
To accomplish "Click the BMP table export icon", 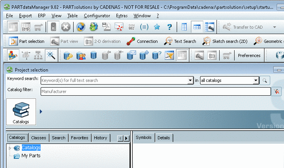I will 26,27.
